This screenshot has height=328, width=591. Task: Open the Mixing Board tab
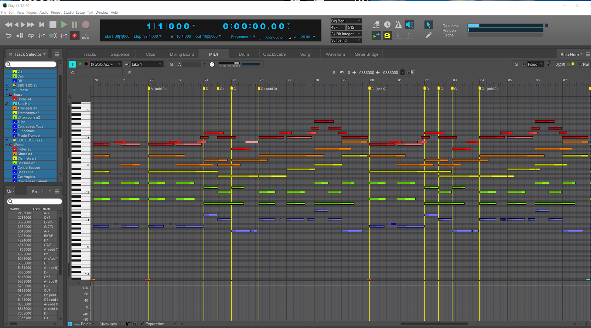tap(182, 54)
